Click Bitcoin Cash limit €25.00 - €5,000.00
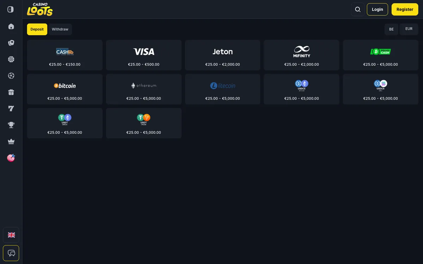Screen dimensions: 423x264 [x=381, y=64]
